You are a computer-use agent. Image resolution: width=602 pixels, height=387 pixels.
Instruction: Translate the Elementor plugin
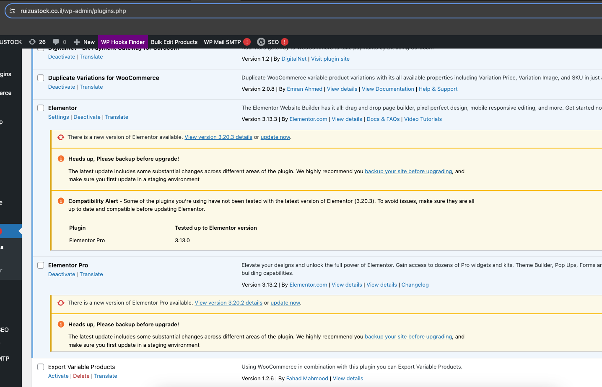pyautogui.click(x=117, y=117)
